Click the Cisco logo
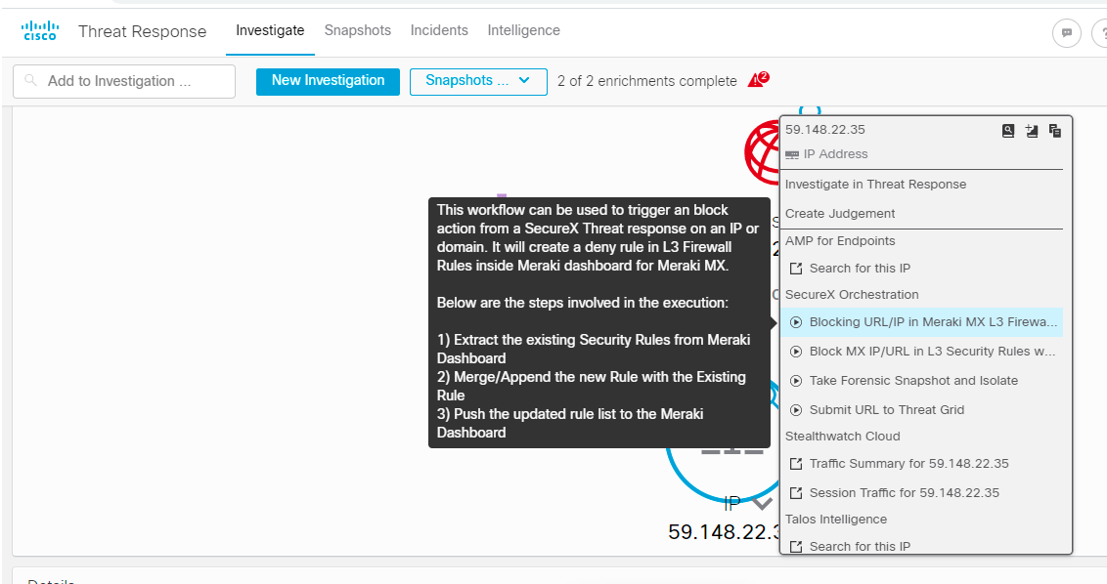The height and width of the screenshot is (584, 1107). coord(39,31)
